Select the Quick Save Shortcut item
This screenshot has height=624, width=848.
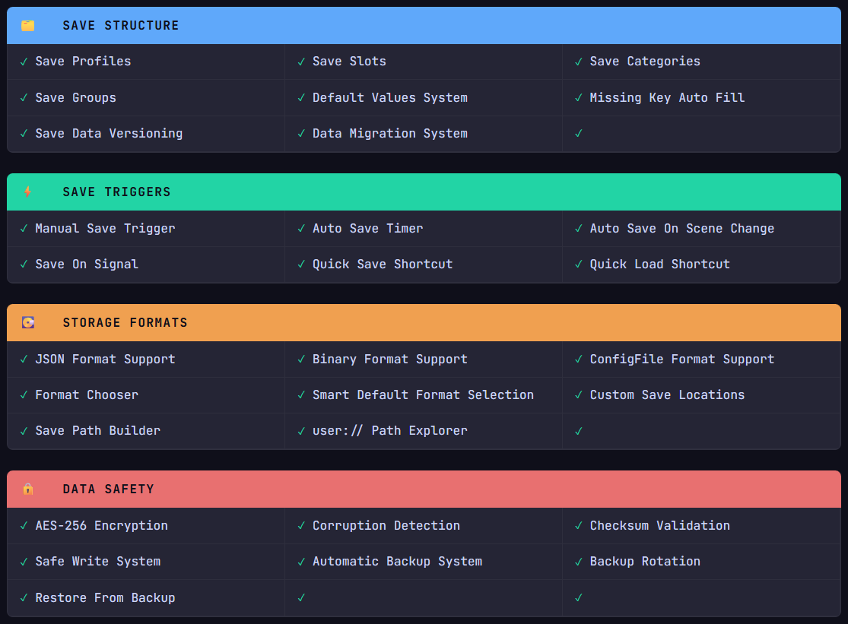[382, 264]
